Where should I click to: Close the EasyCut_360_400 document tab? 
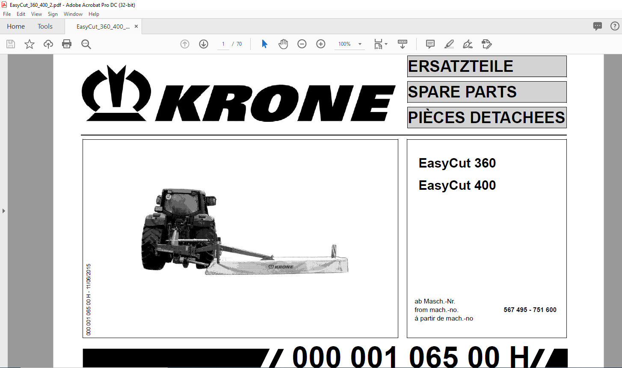[x=136, y=26]
